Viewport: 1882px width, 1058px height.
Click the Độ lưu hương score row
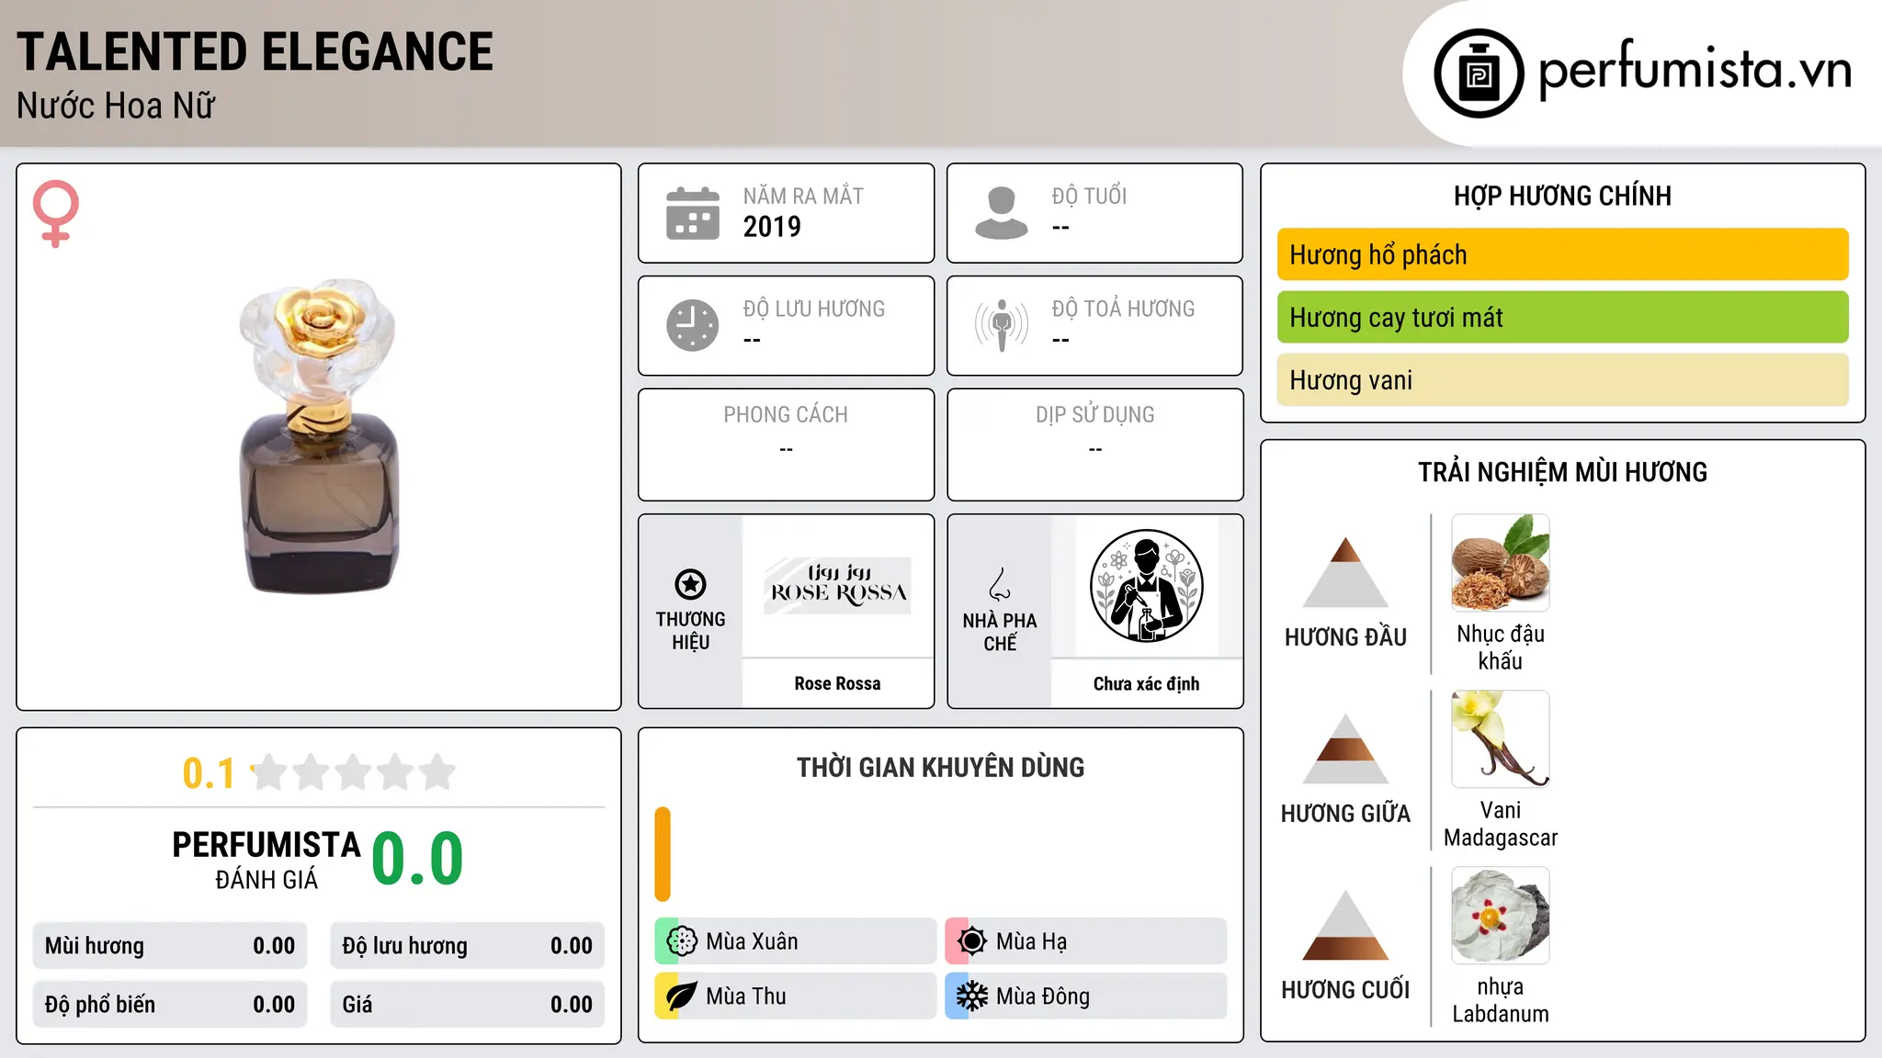click(468, 946)
